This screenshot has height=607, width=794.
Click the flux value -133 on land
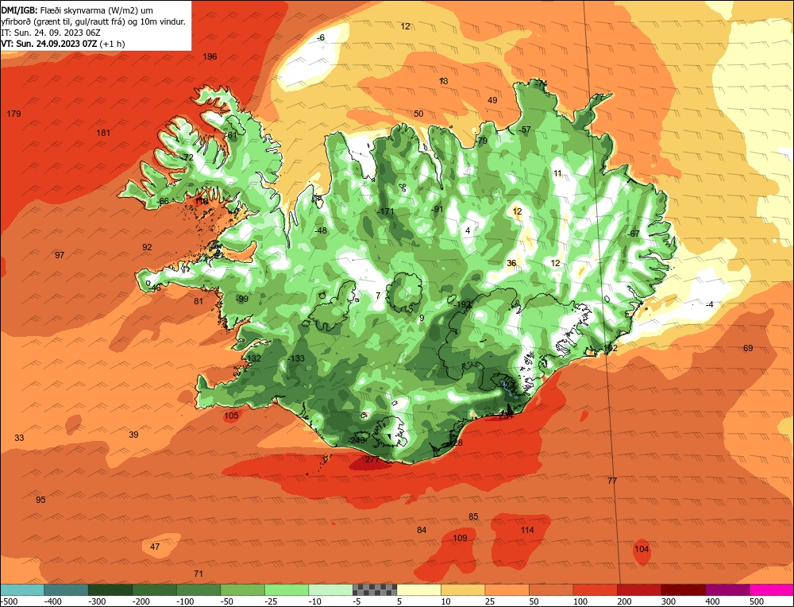click(295, 358)
